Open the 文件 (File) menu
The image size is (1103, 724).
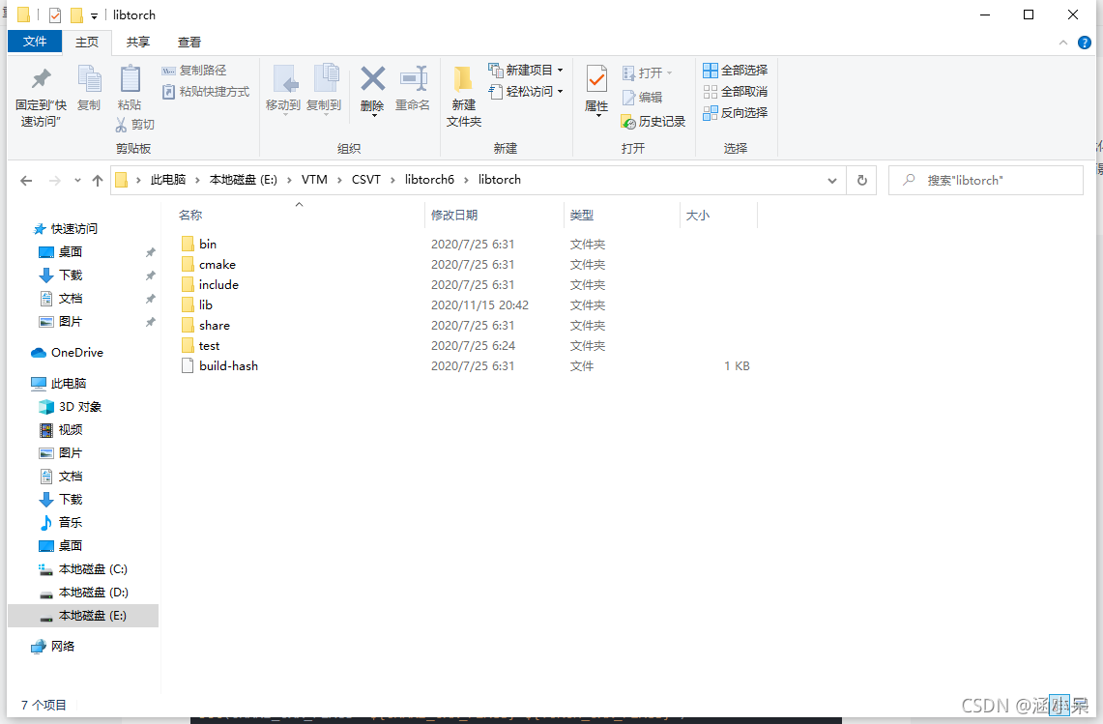(35, 42)
